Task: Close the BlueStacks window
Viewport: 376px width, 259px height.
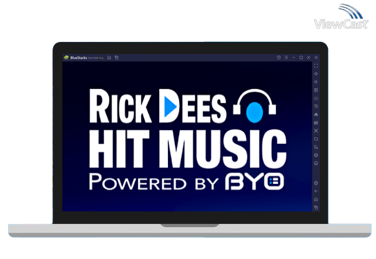Action: coord(309,58)
